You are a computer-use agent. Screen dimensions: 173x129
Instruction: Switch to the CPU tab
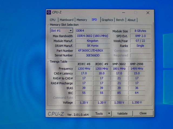(52, 20)
